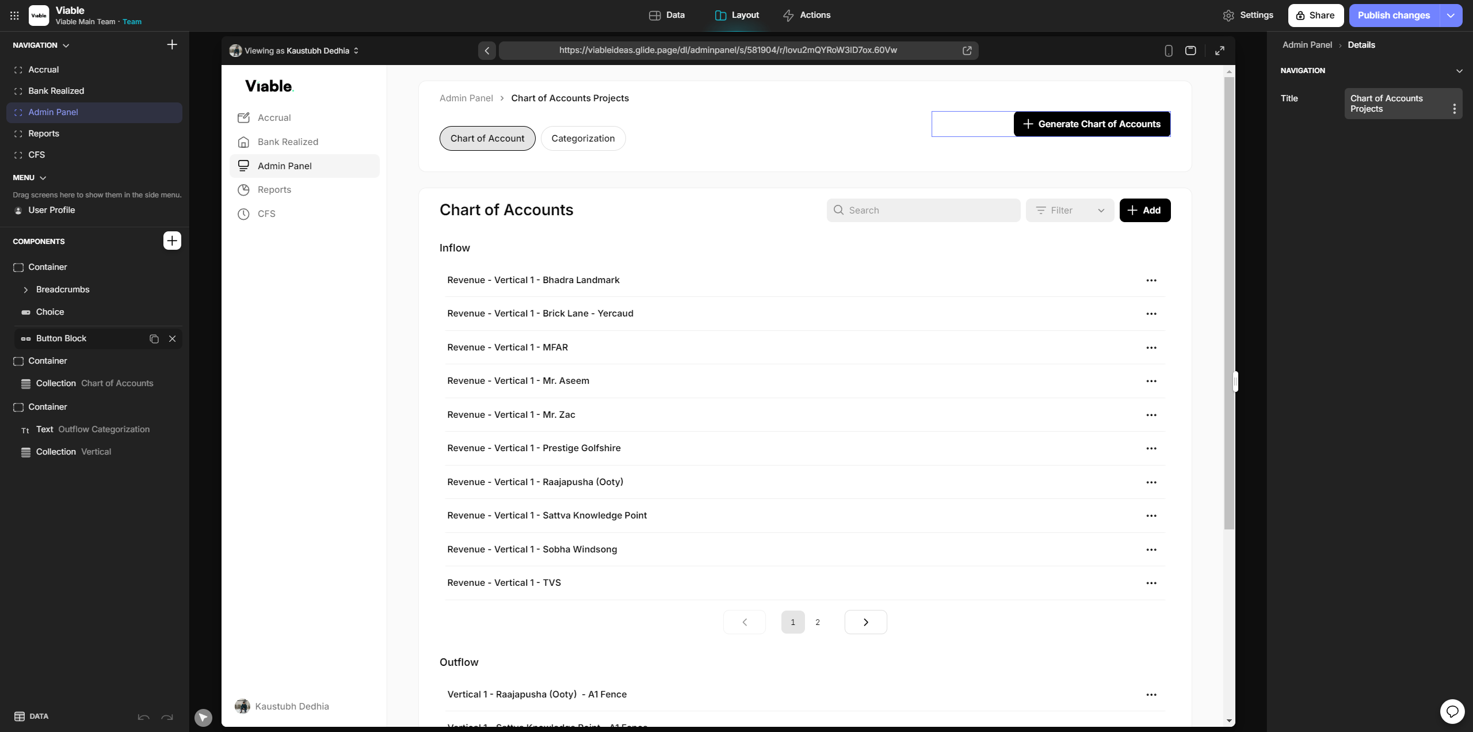1473x732 pixels.
Task: Click Admin Panel breadcrumb link in preview
Action: click(x=466, y=98)
